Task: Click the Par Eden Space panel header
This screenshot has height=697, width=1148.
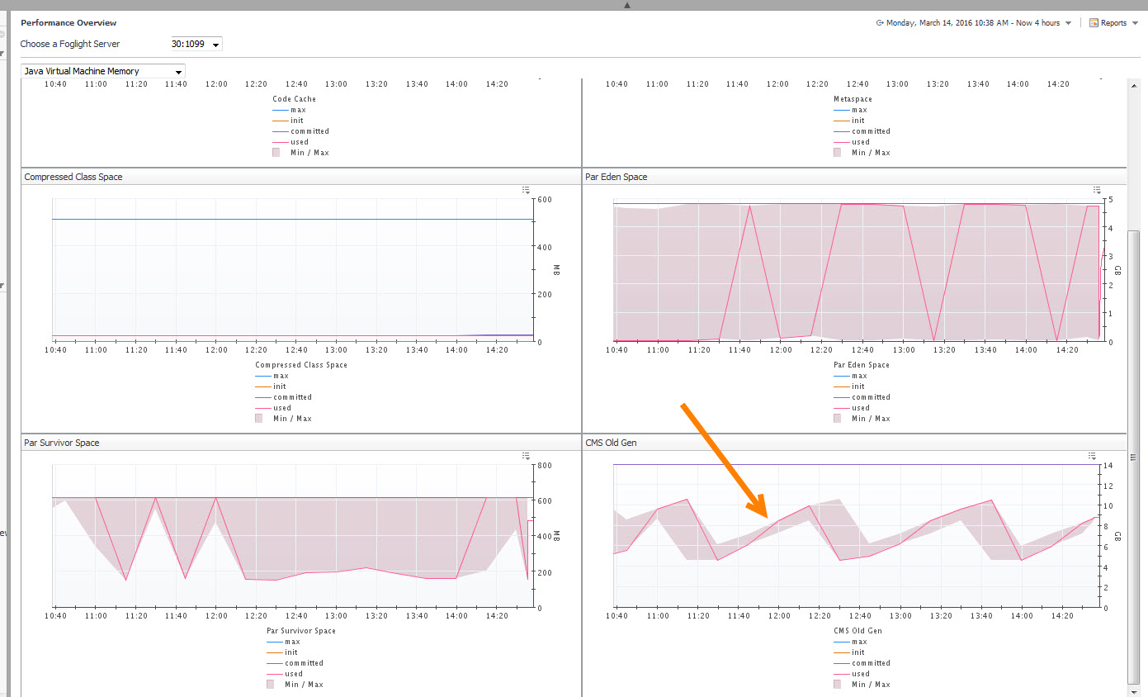Action: (x=855, y=177)
